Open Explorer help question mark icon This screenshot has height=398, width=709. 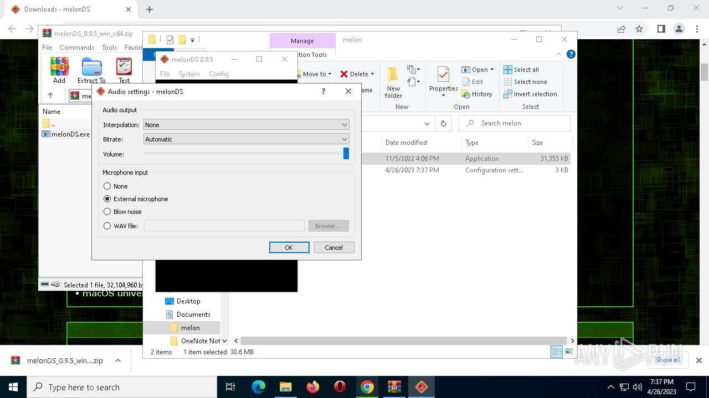571,54
